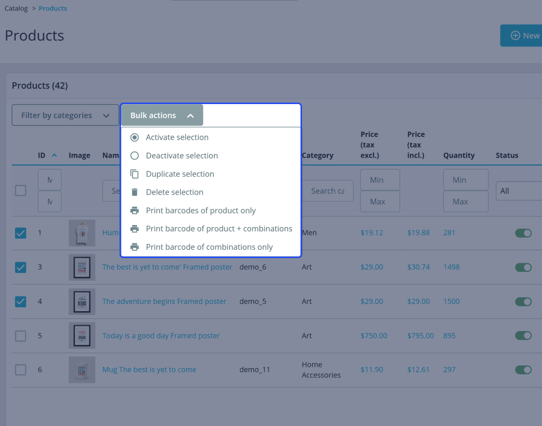This screenshot has height=426, width=542.
Task: Check the checkbox for product 5
Action: (21, 336)
